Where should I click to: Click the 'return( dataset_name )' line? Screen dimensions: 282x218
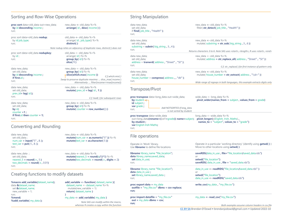[x=79, y=192]
